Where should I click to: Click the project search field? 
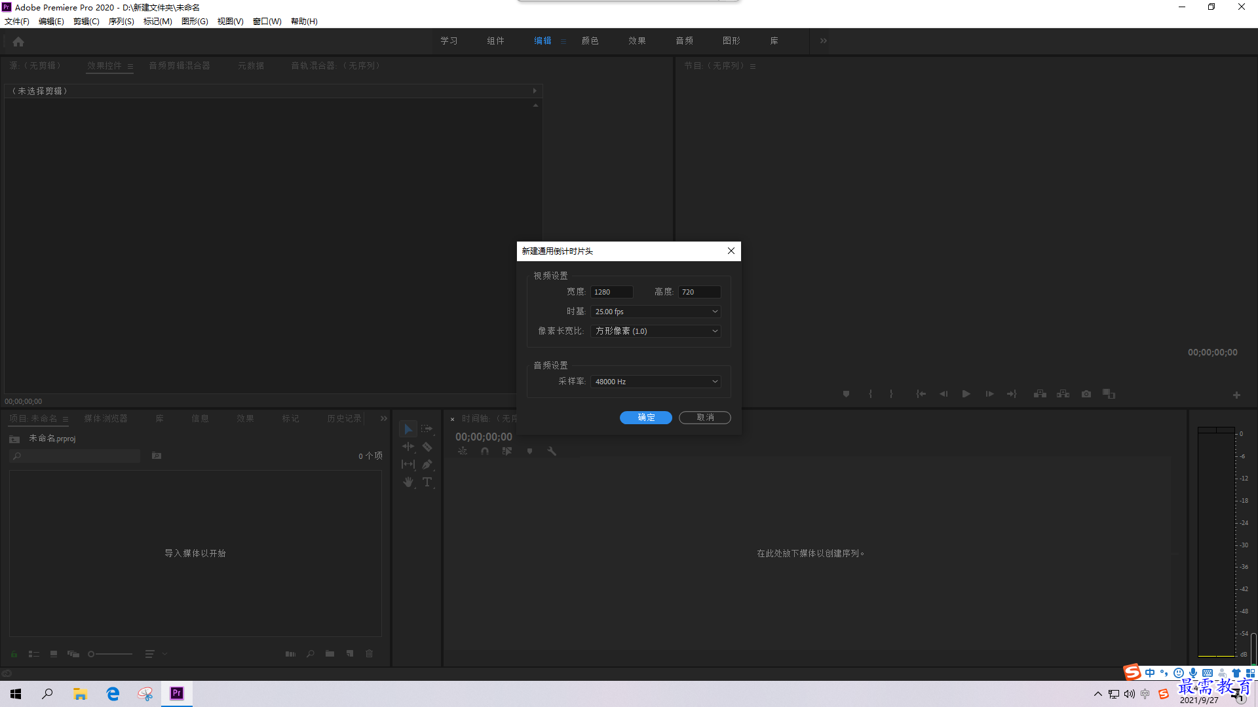click(x=75, y=456)
